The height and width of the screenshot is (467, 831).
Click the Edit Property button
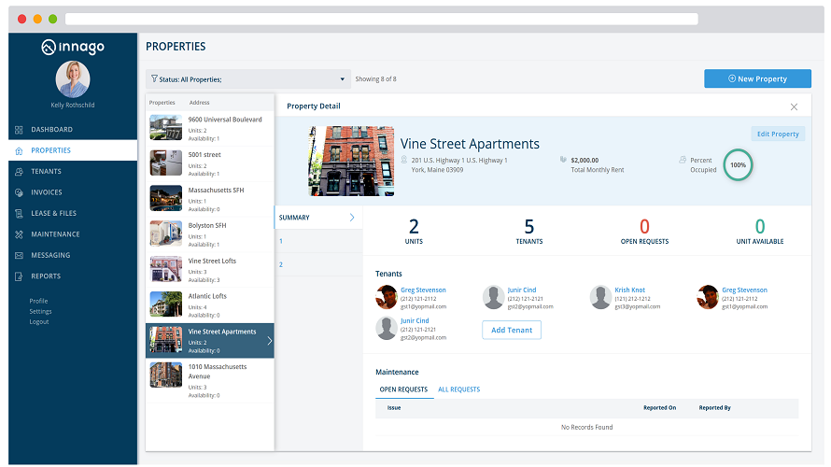pyautogui.click(x=777, y=134)
